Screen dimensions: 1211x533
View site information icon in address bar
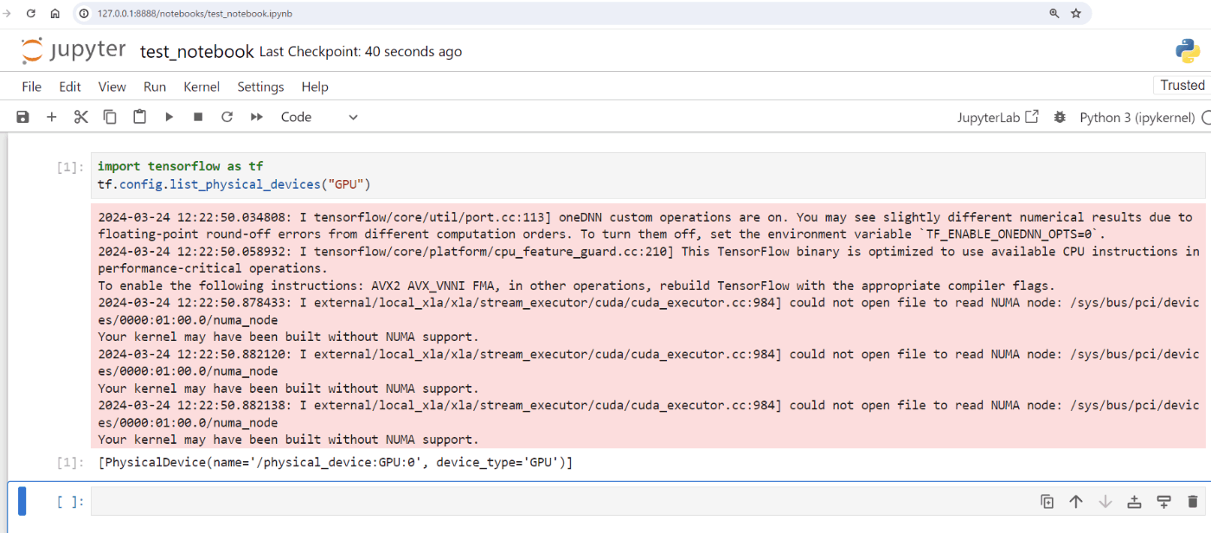coord(85,13)
